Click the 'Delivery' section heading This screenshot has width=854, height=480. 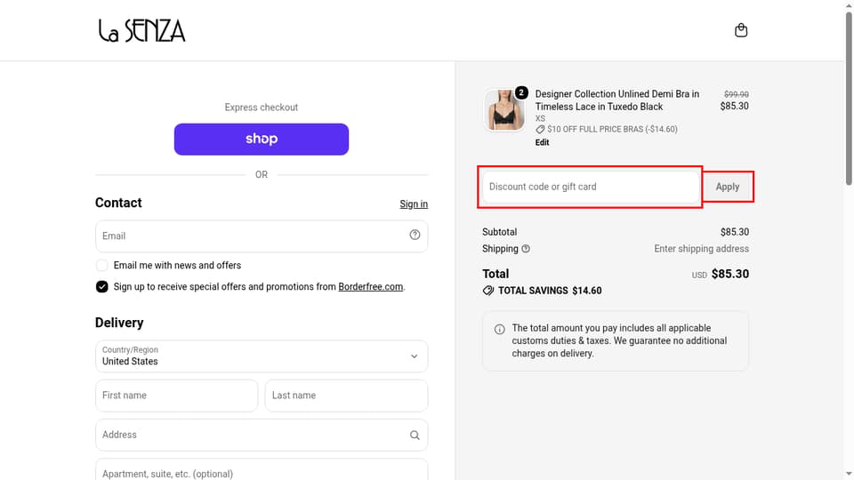[x=119, y=323]
